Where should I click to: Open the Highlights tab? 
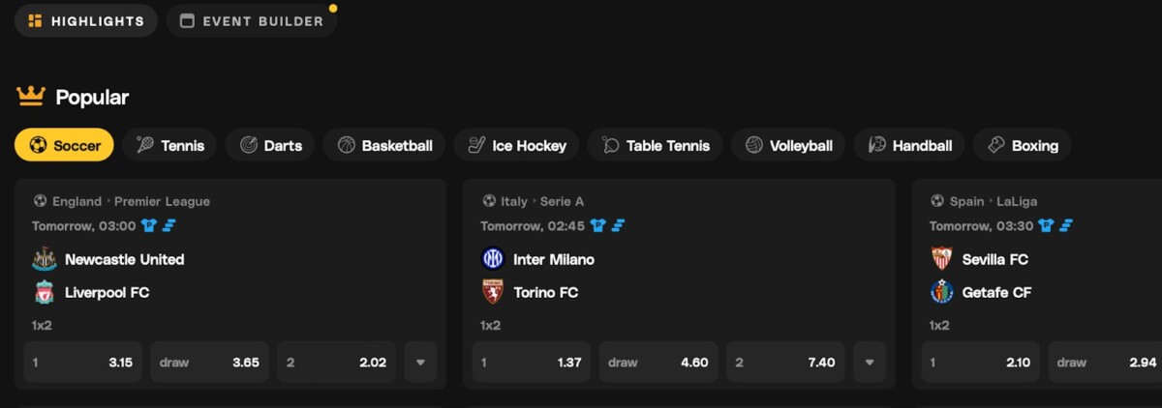click(86, 20)
